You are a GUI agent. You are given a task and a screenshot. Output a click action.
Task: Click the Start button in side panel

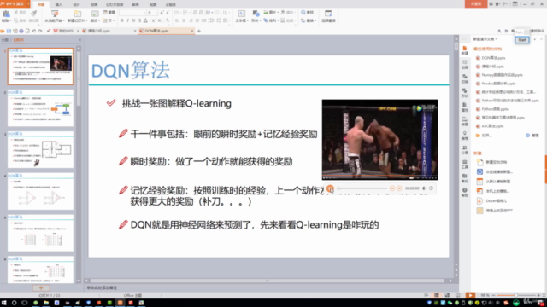(x=522, y=40)
